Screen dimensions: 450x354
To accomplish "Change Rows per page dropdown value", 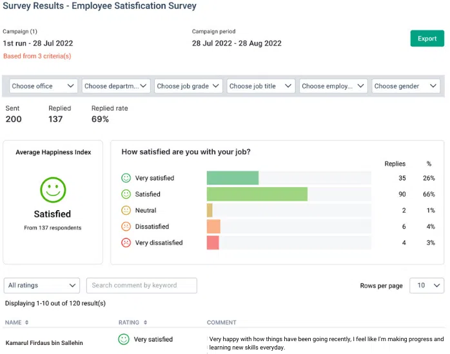I will [427, 286].
